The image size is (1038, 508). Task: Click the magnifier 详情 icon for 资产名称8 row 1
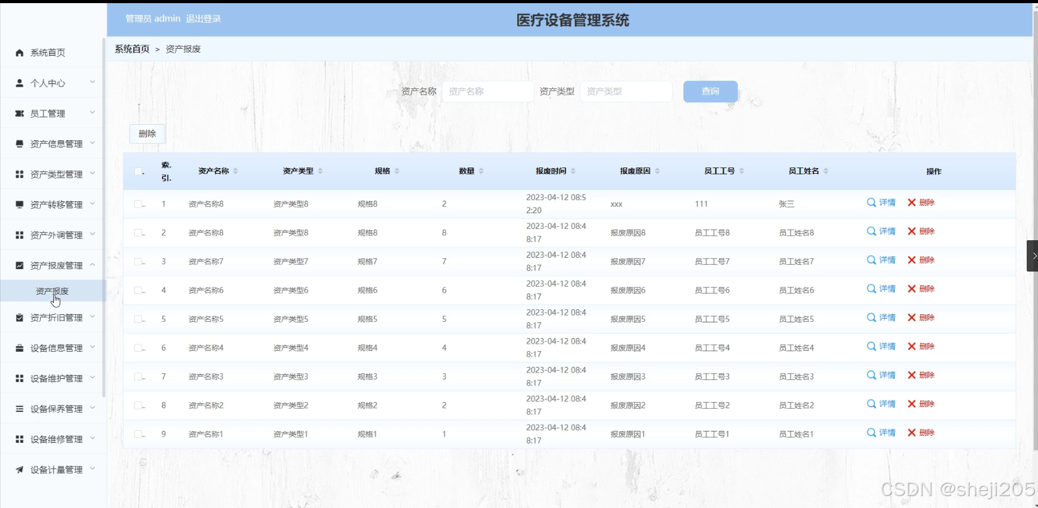(x=871, y=203)
